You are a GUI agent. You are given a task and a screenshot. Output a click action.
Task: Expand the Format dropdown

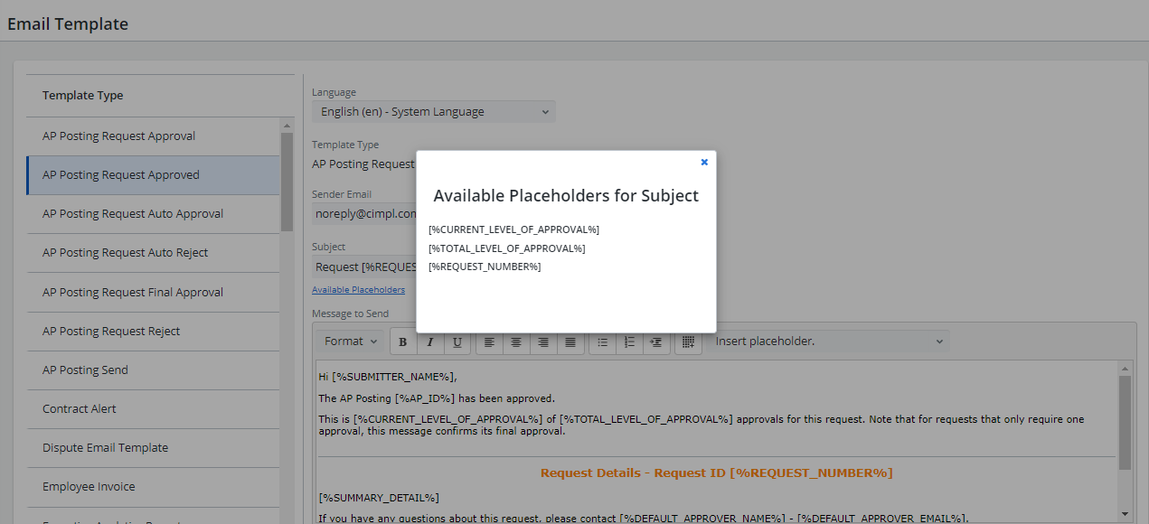pyautogui.click(x=351, y=342)
